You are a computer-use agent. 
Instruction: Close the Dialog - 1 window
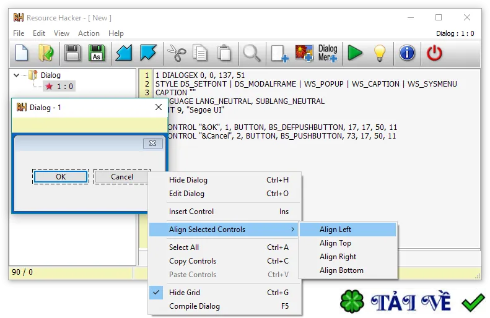pyautogui.click(x=159, y=108)
